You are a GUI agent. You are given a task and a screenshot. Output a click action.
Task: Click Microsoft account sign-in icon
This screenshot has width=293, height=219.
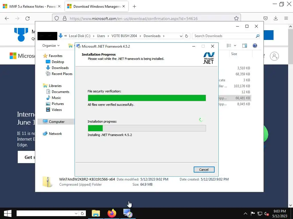point(274,56)
